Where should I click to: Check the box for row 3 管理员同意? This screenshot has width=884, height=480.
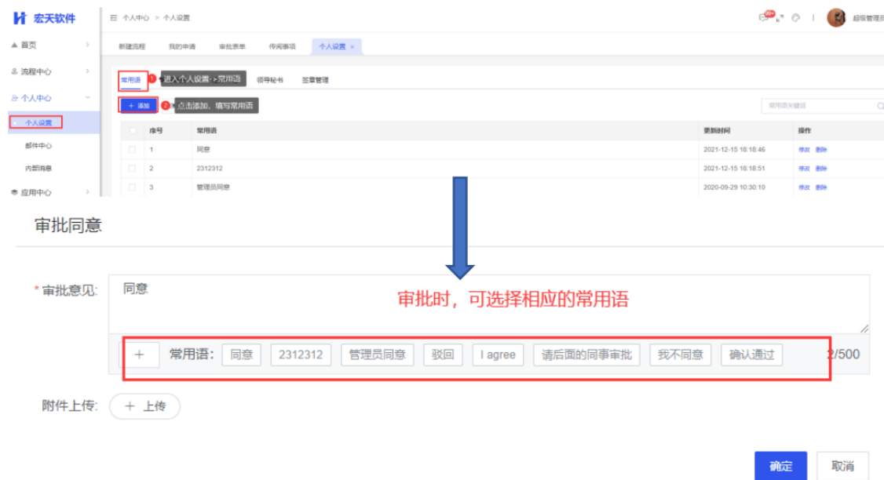coord(132,187)
